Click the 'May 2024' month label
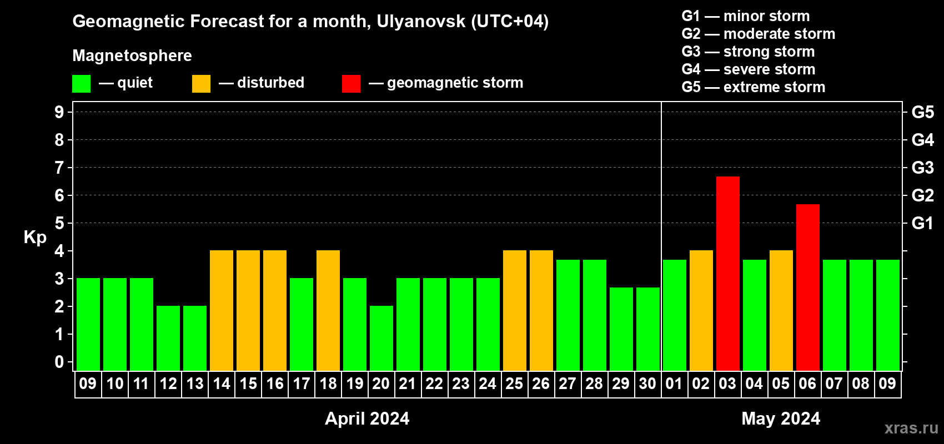The image size is (944, 444). [781, 418]
